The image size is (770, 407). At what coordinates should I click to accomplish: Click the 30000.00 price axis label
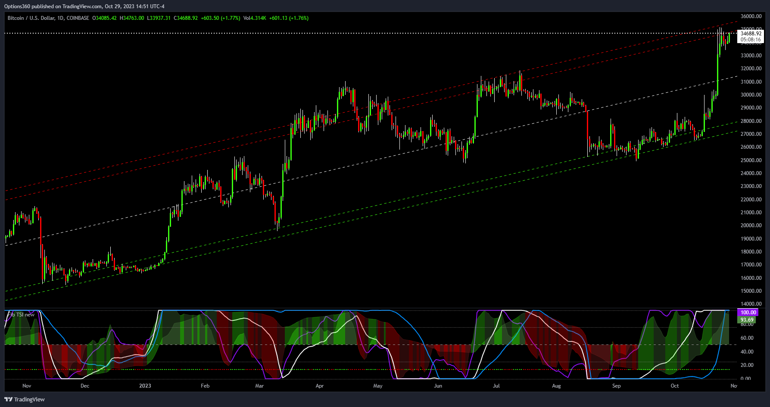[x=751, y=95]
